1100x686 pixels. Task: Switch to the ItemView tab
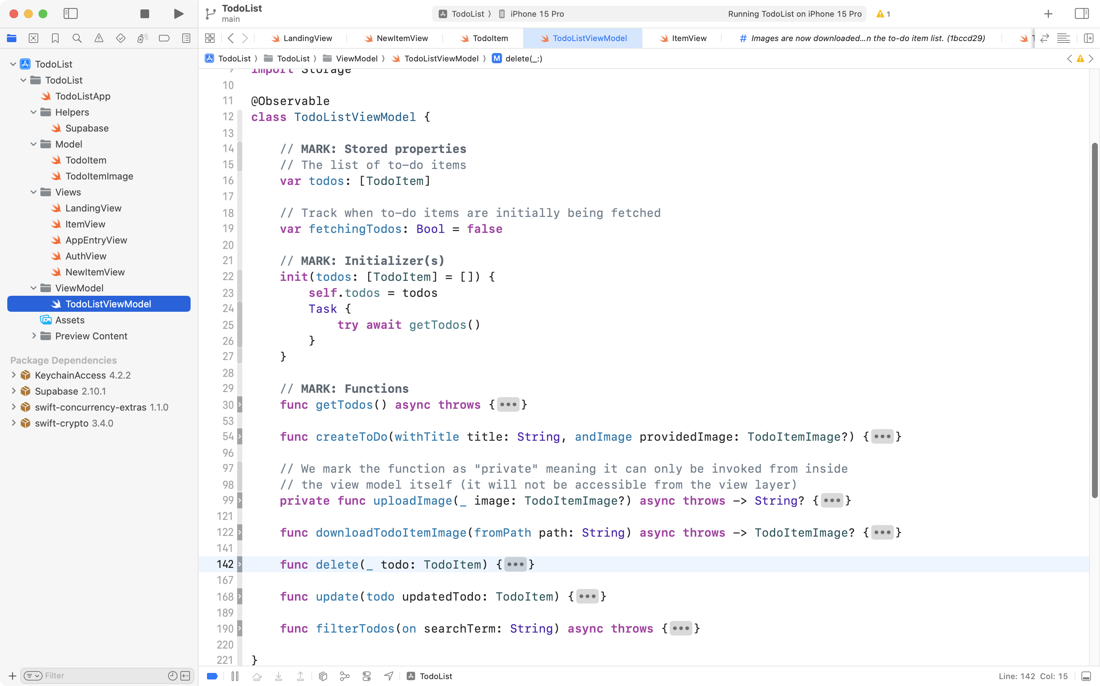click(x=689, y=38)
